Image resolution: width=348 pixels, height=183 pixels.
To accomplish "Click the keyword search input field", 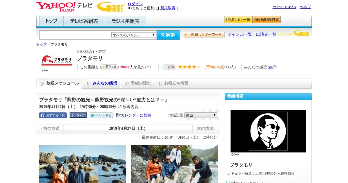I will [75, 35].
